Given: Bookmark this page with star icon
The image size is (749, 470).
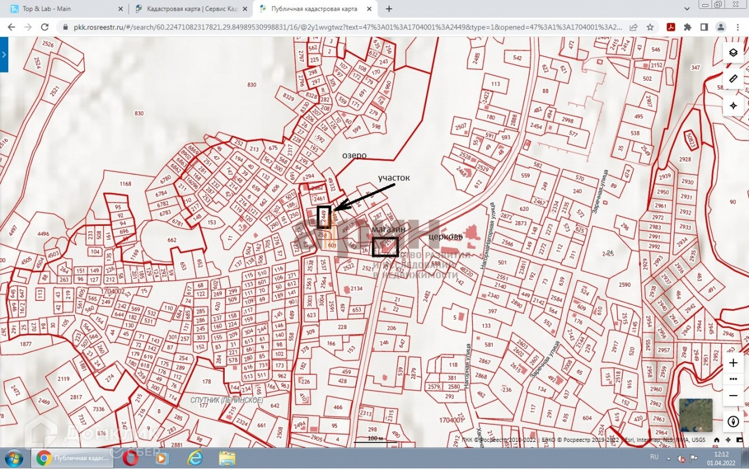Looking at the screenshot, I should (650, 27).
